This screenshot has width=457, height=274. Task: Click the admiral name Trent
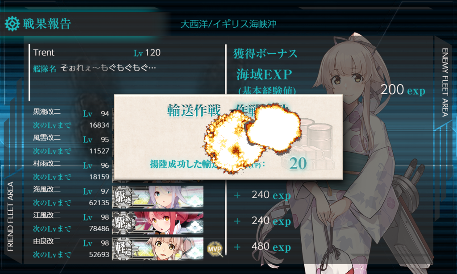[x=44, y=53]
